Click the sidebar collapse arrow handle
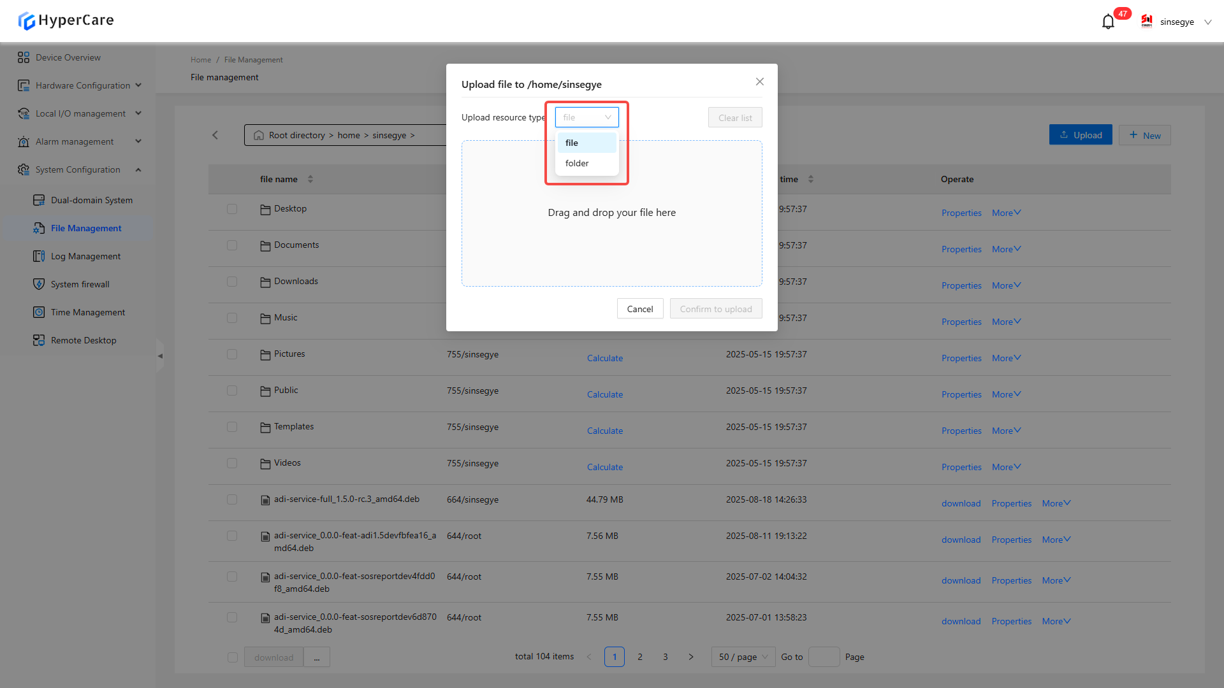The width and height of the screenshot is (1224, 688). (x=160, y=356)
